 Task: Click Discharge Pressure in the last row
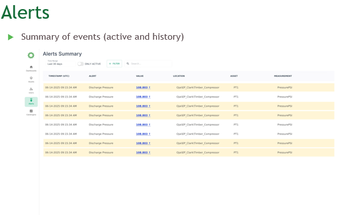tap(101, 153)
